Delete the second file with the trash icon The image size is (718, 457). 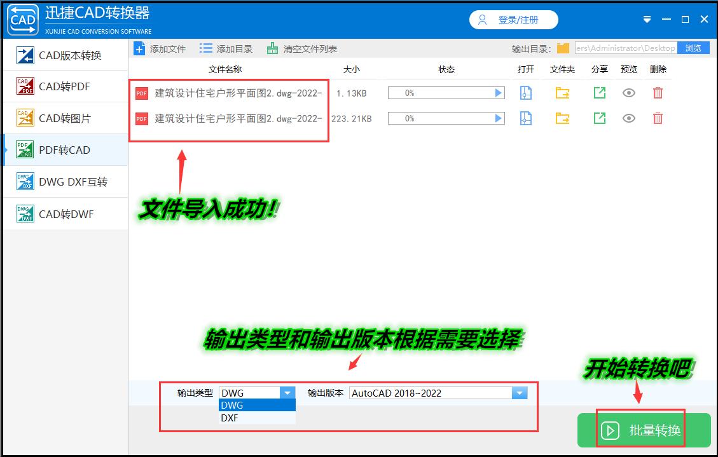point(658,118)
